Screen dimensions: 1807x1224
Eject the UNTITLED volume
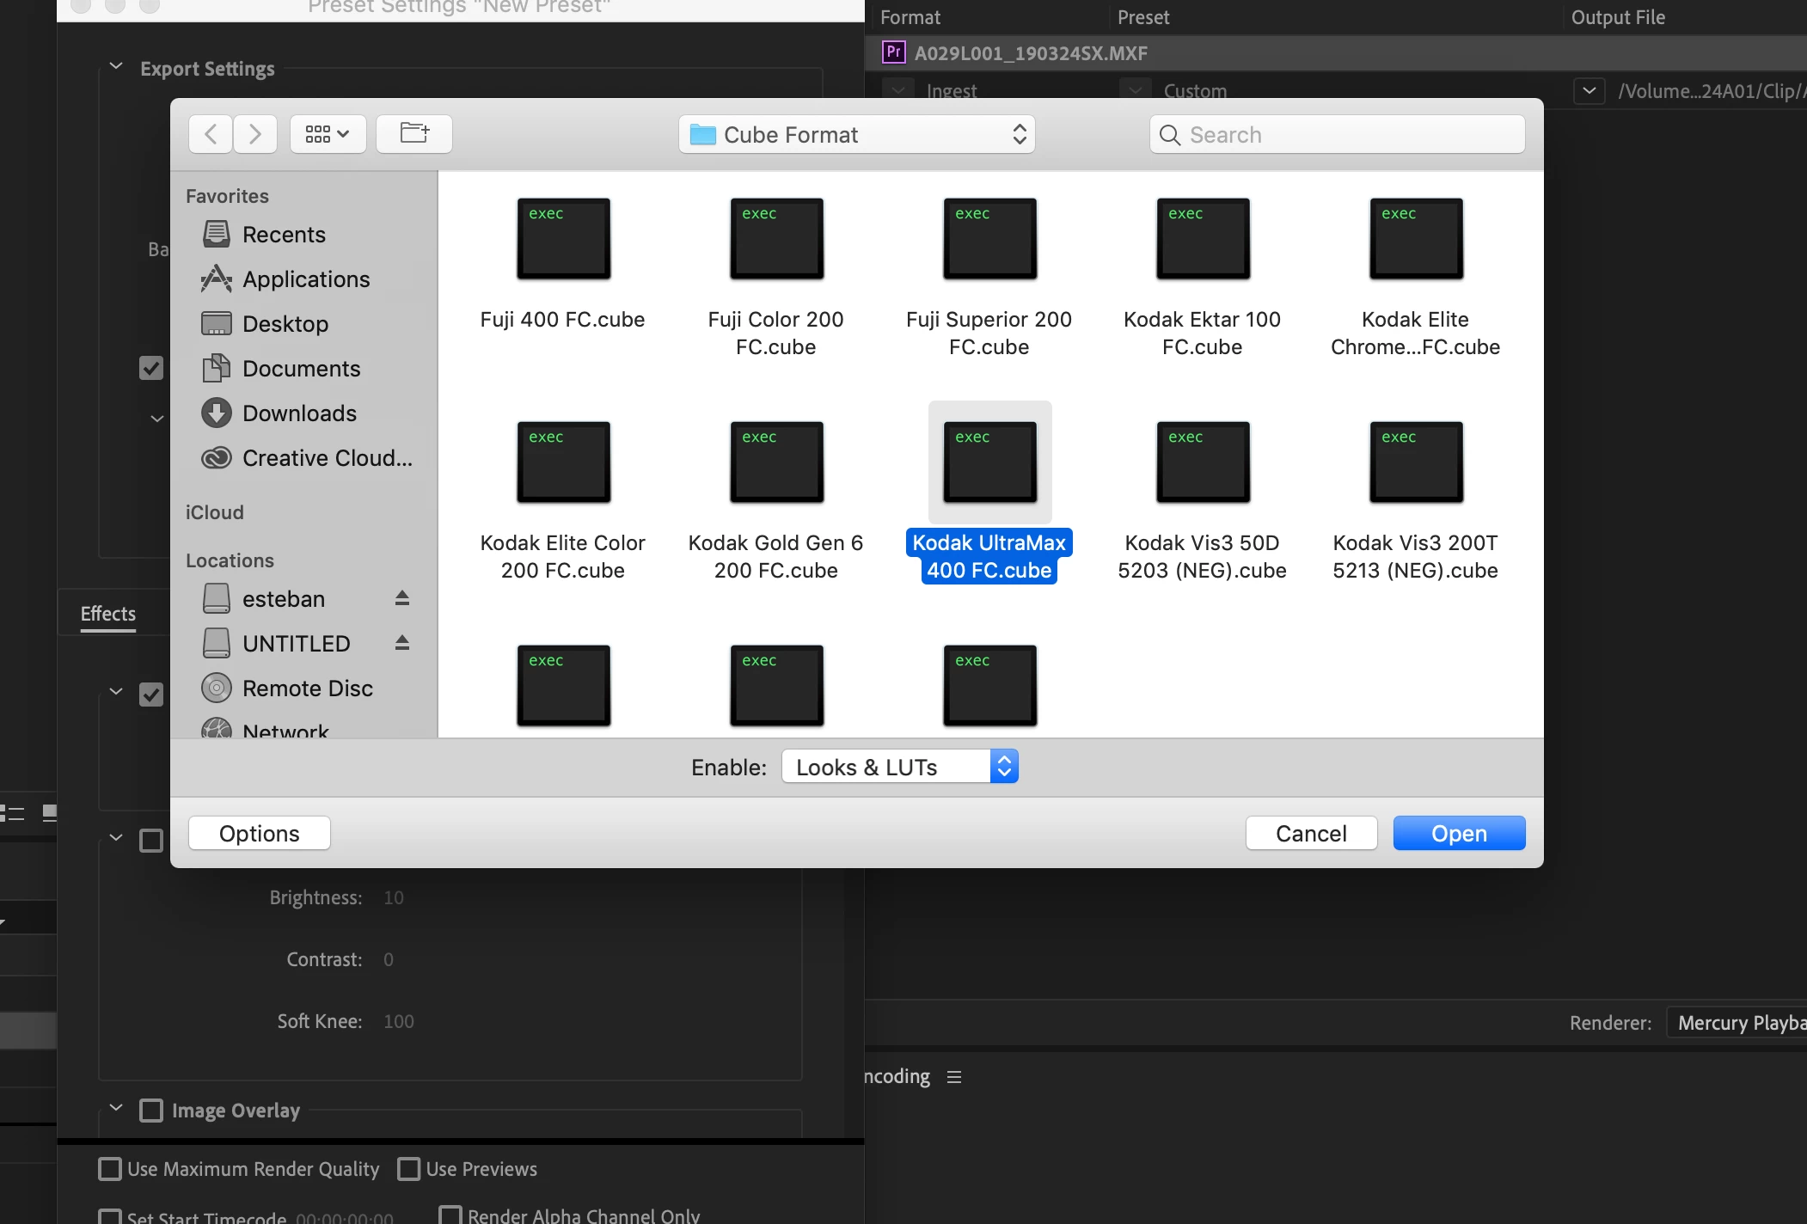(x=401, y=643)
